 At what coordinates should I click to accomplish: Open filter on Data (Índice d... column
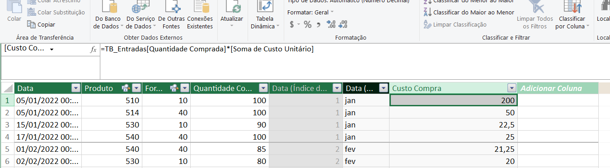(x=337, y=88)
